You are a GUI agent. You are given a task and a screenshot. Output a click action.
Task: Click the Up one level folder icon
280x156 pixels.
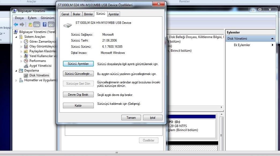[30, 24]
